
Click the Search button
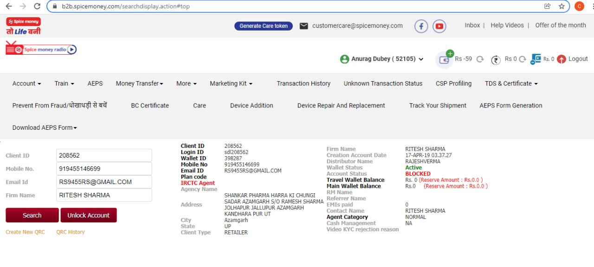pyautogui.click(x=32, y=215)
